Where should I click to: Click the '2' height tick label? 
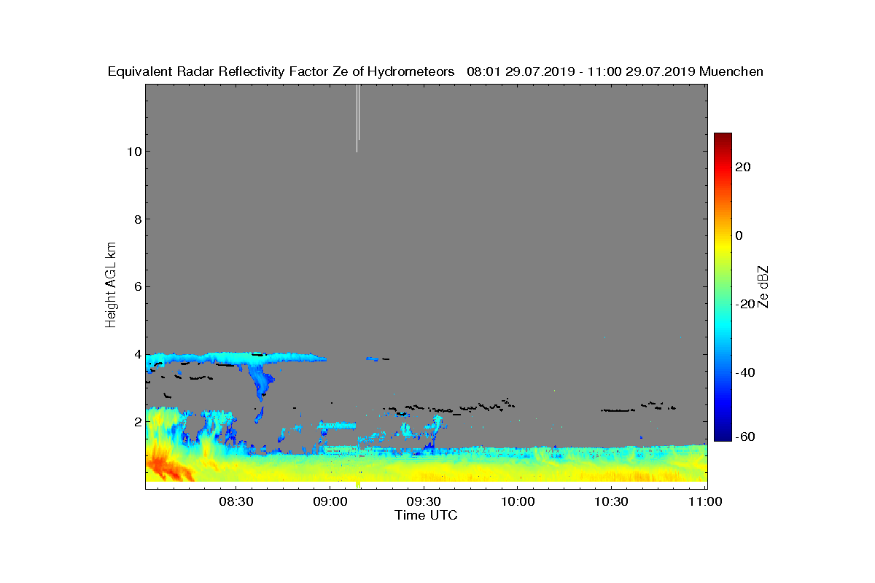click(x=136, y=421)
